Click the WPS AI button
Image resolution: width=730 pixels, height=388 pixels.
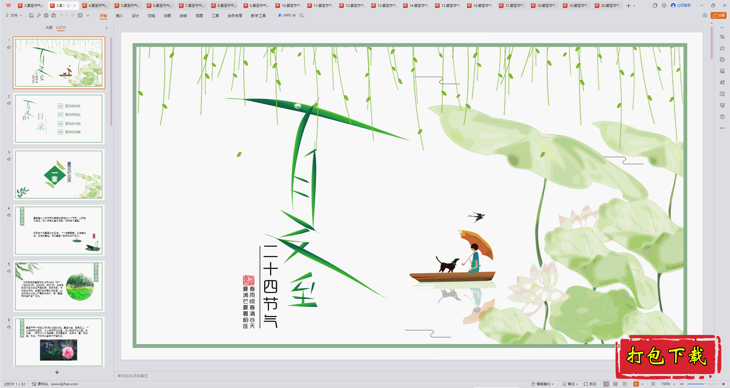coord(287,15)
